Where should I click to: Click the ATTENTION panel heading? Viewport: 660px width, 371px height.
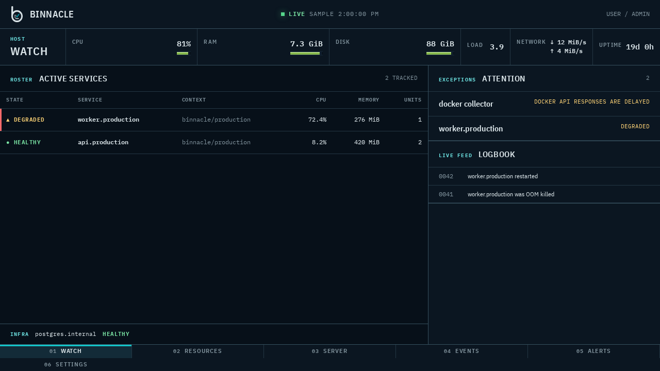pos(503,79)
